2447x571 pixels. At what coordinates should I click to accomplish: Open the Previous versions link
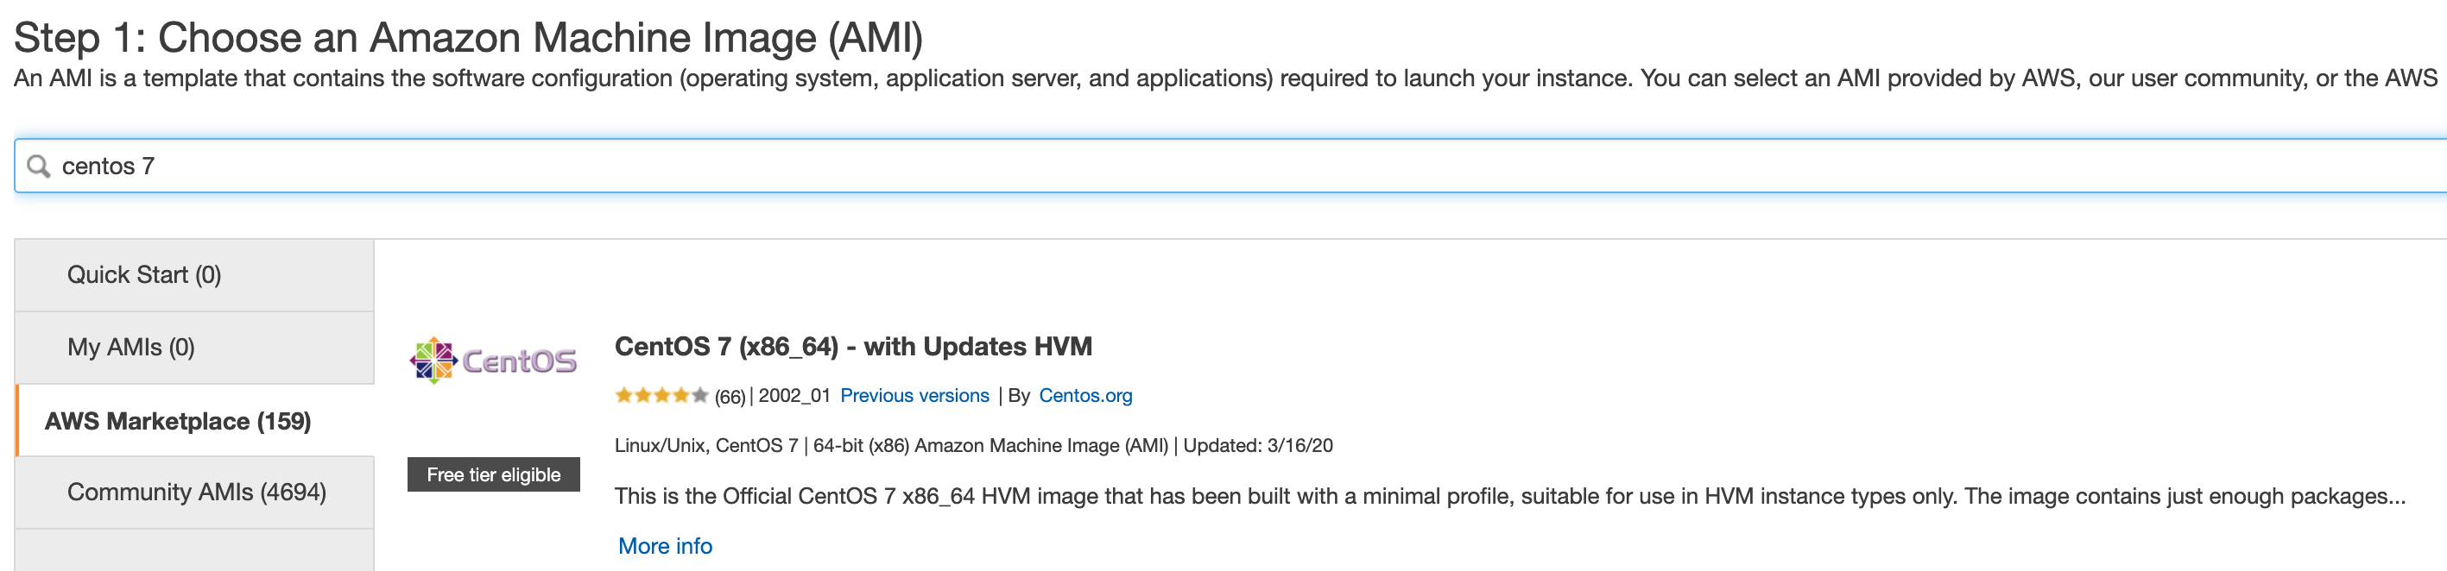[914, 396]
